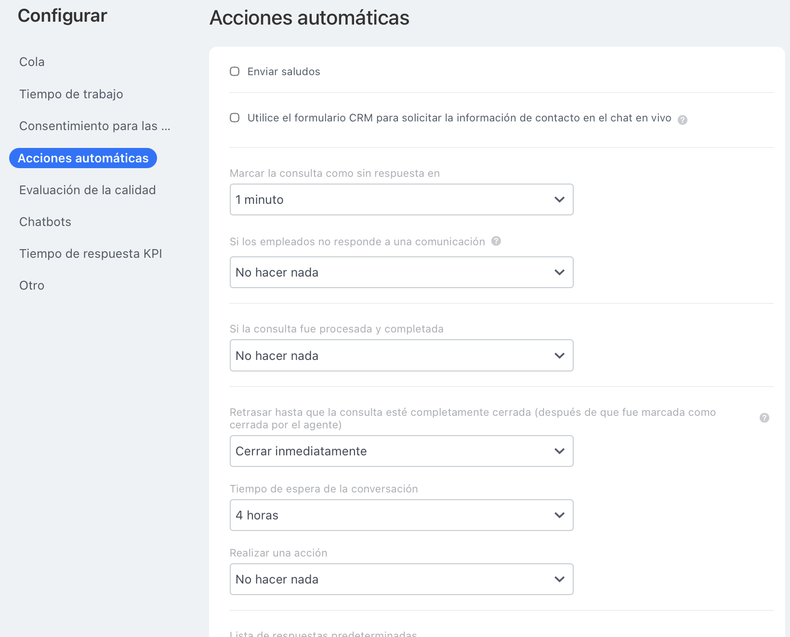Open the Cerrar inmediatamente dropdown

coord(401,451)
